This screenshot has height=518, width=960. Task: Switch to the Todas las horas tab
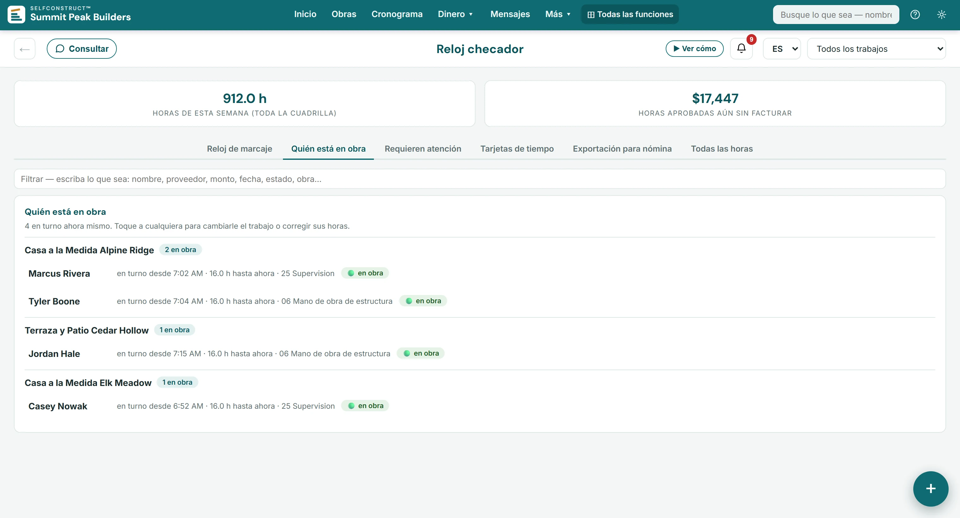pos(722,149)
